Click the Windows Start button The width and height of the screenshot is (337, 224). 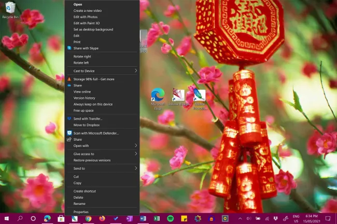(x=6, y=219)
